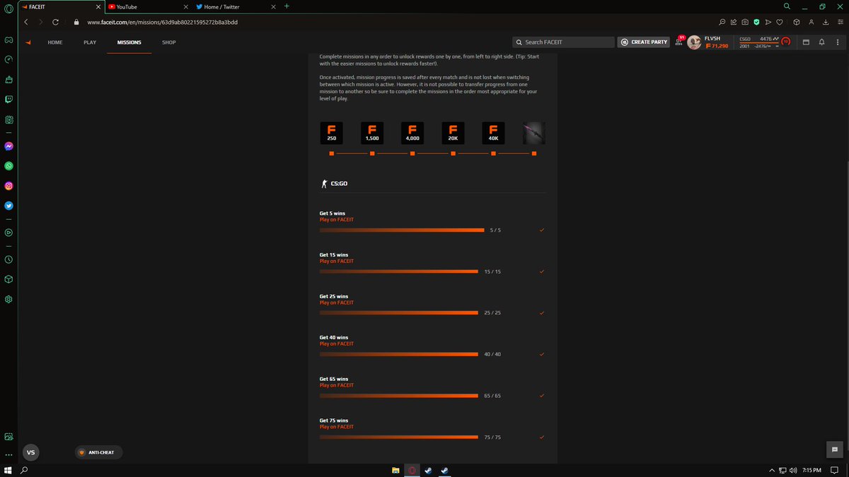Click the knife skin reward thumbnail
The height and width of the screenshot is (477, 849).
[533, 133]
